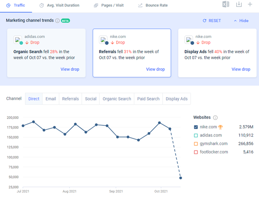Screen dimensions: 259x205
Task: Click View drop on Display Ads card
Action: coord(240,69)
